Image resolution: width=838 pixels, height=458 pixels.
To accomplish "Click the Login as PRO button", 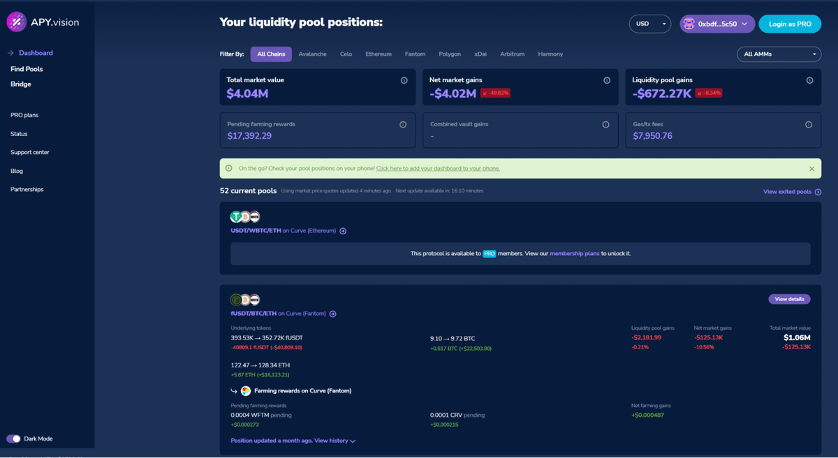I will coord(790,24).
